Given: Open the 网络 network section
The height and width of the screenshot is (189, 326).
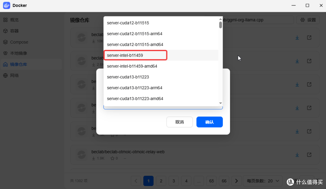Looking at the screenshot, I should 31,75.
